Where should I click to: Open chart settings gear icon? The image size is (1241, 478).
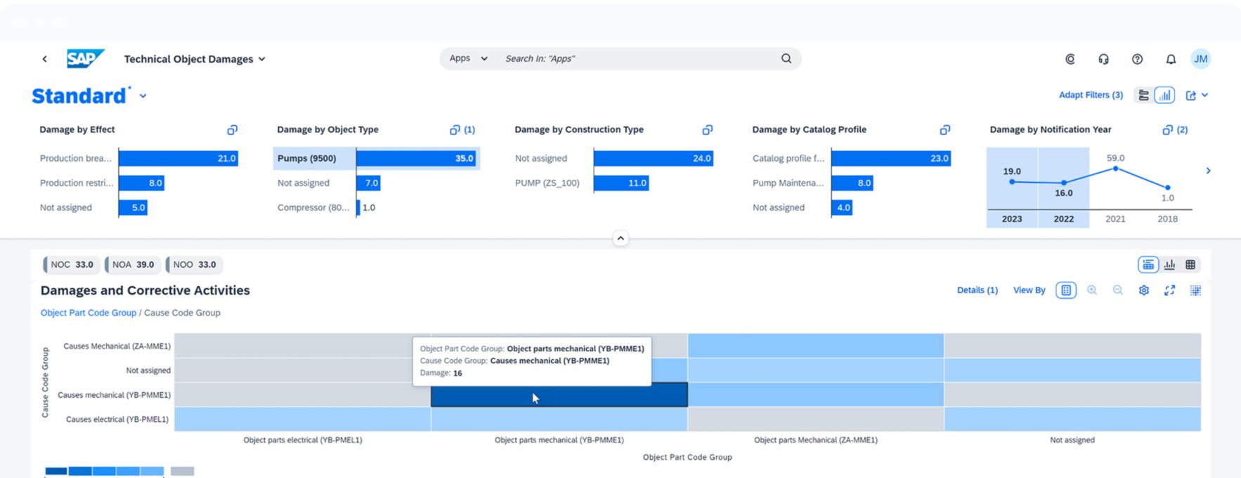1143,290
